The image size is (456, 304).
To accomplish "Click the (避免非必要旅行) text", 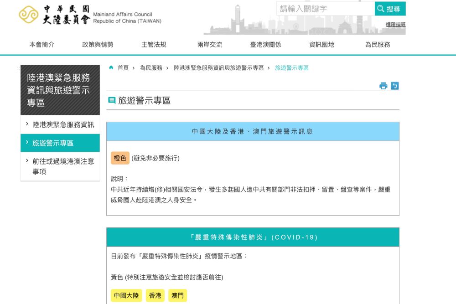I will point(155,158).
